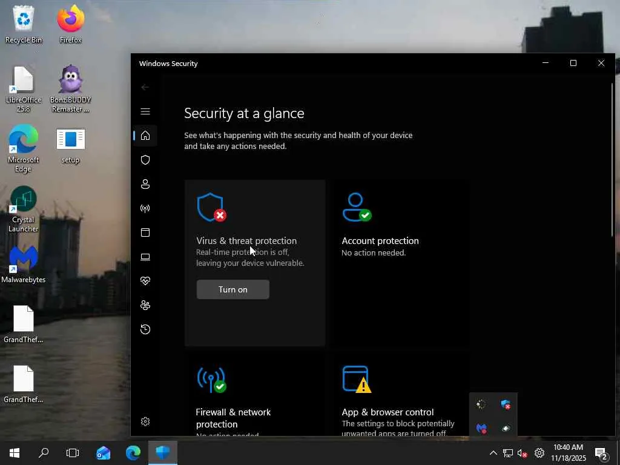
Task: Open Protection history clock icon in sidebar
Action: tap(145, 329)
